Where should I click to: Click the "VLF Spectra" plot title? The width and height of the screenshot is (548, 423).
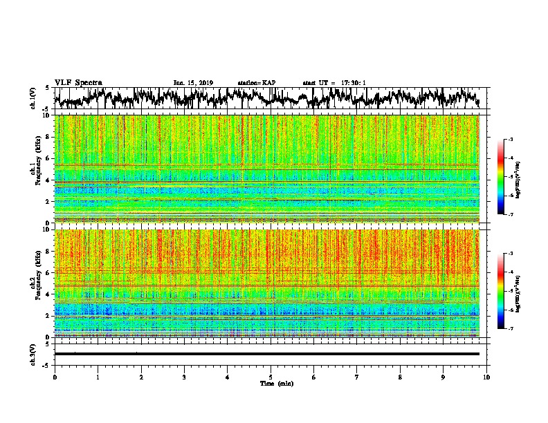(78, 83)
